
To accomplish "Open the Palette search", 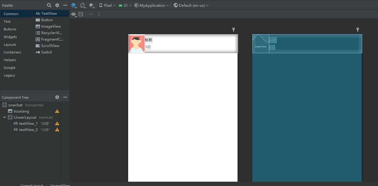I will coord(49,5).
